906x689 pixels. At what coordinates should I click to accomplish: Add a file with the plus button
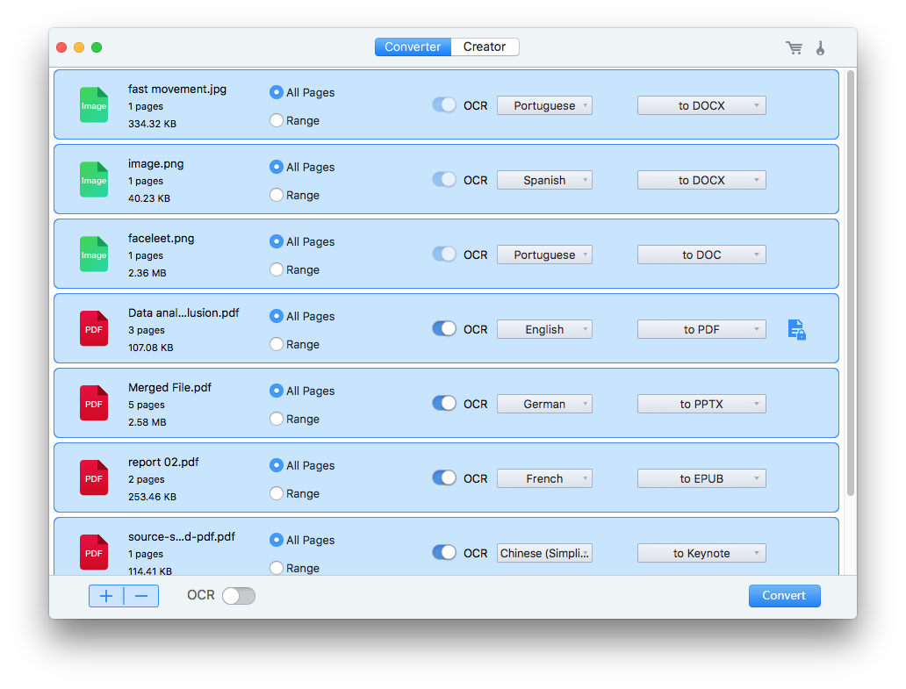106,596
